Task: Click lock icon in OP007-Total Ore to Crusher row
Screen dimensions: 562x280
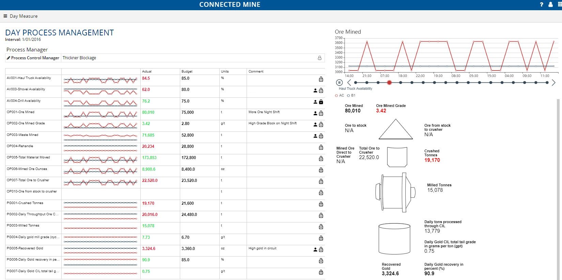Action: tap(321, 181)
